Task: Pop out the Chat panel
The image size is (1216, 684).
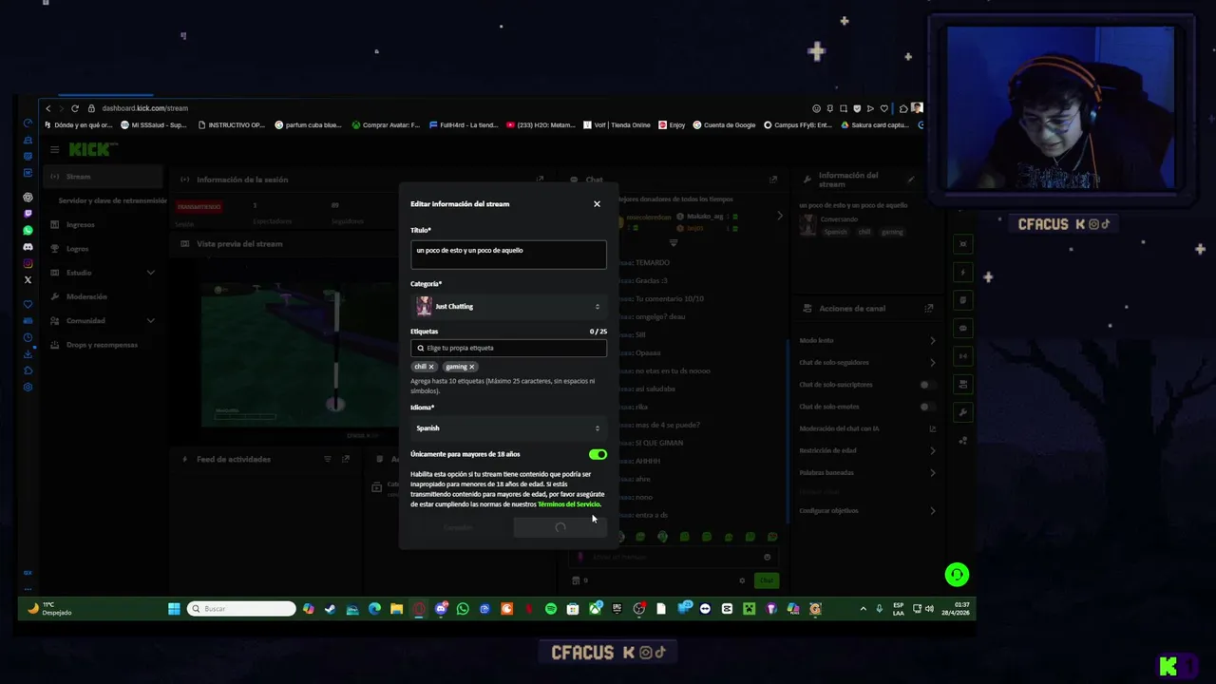Action: tap(773, 180)
